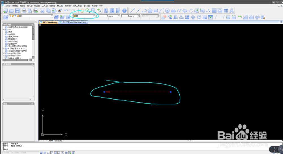
Task: Select the Hatch tool
Action: 214,11
